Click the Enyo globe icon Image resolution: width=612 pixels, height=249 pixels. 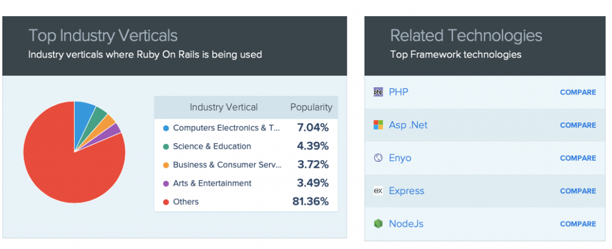pyautogui.click(x=378, y=158)
